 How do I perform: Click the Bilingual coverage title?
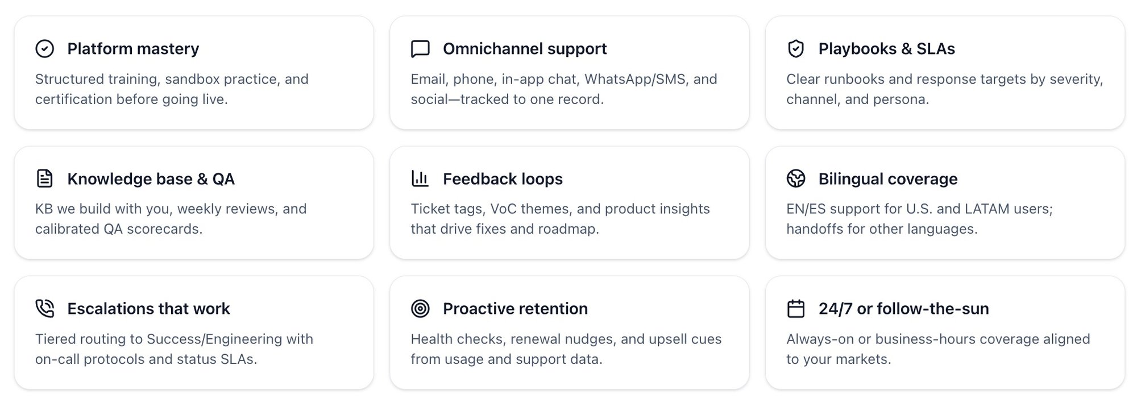tap(887, 179)
